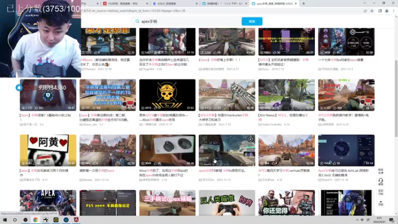398x224 pixels.
Task: Close the PS4手柄 京东 tab
Action: 147,3
